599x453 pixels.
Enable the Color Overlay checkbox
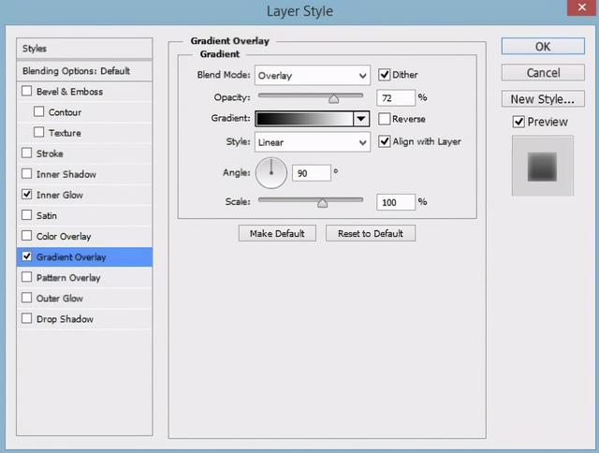[x=27, y=236]
